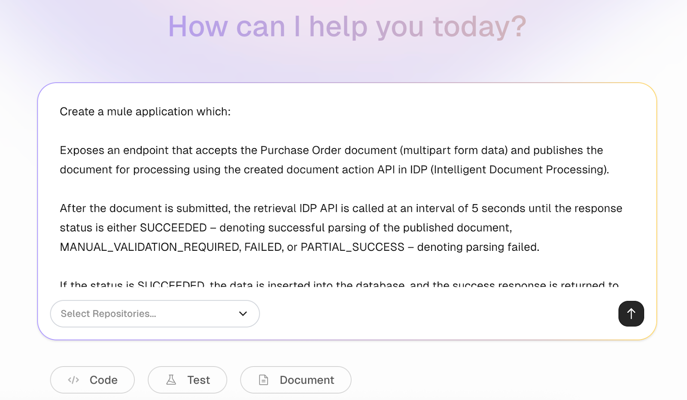The image size is (687, 400).
Task: Select the Test button
Action: click(x=187, y=380)
